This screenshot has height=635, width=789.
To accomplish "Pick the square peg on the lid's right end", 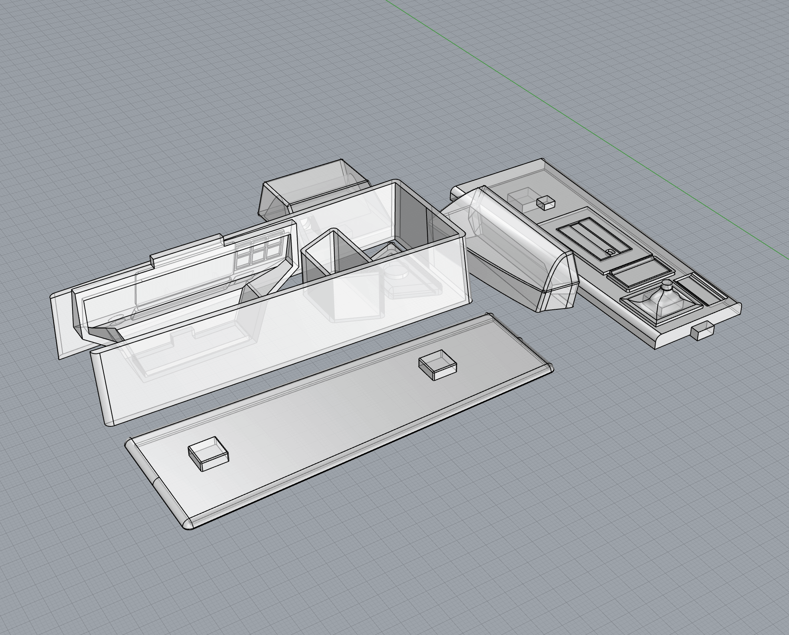I will click(437, 365).
